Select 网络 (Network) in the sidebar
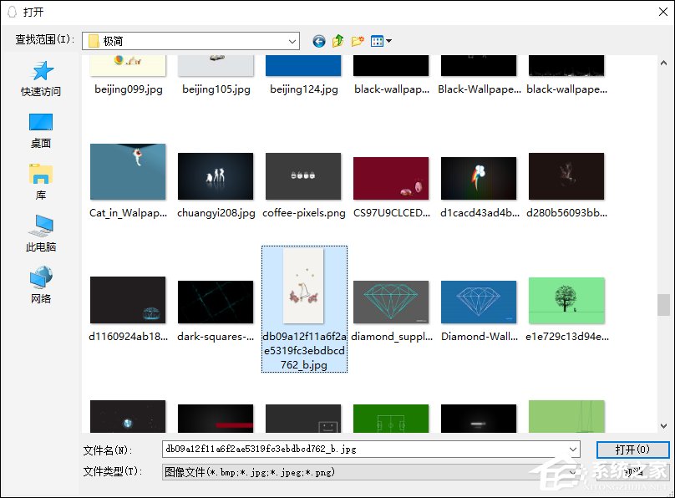This screenshot has width=675, height=498. click(41, 282)
